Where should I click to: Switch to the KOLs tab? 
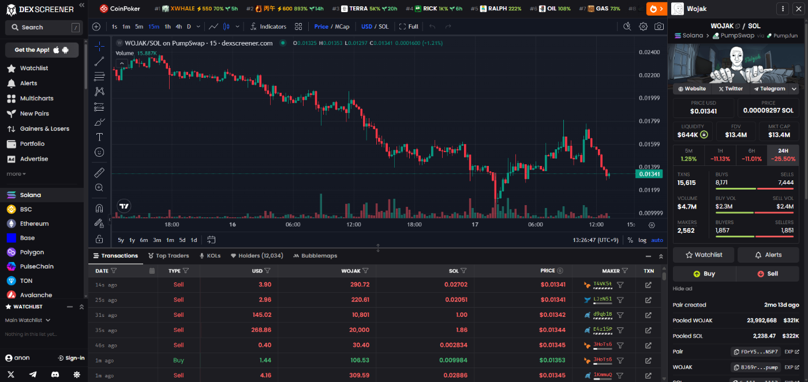[x=210, y=256]
